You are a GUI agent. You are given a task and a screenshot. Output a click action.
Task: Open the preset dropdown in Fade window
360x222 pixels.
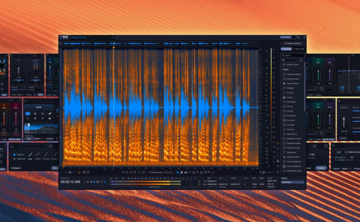[x=33, y=146]
